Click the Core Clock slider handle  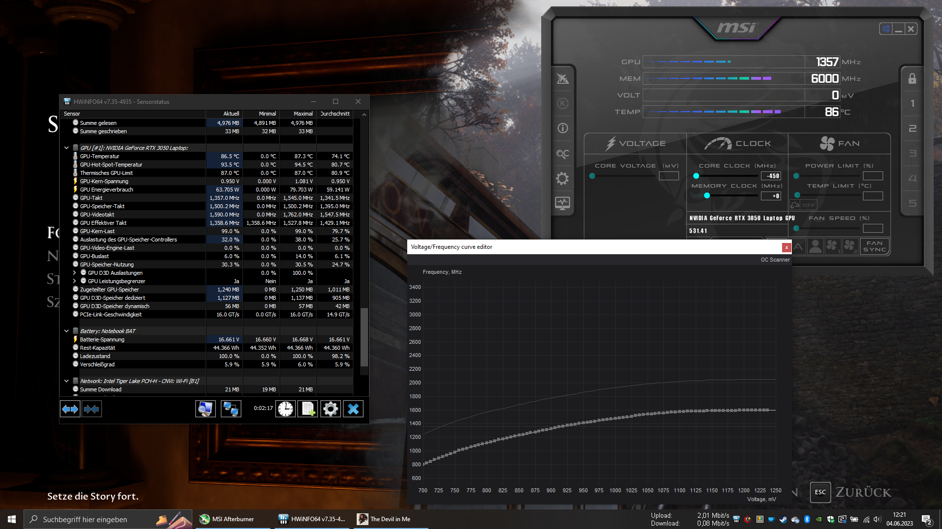click(x=696, y=176)
